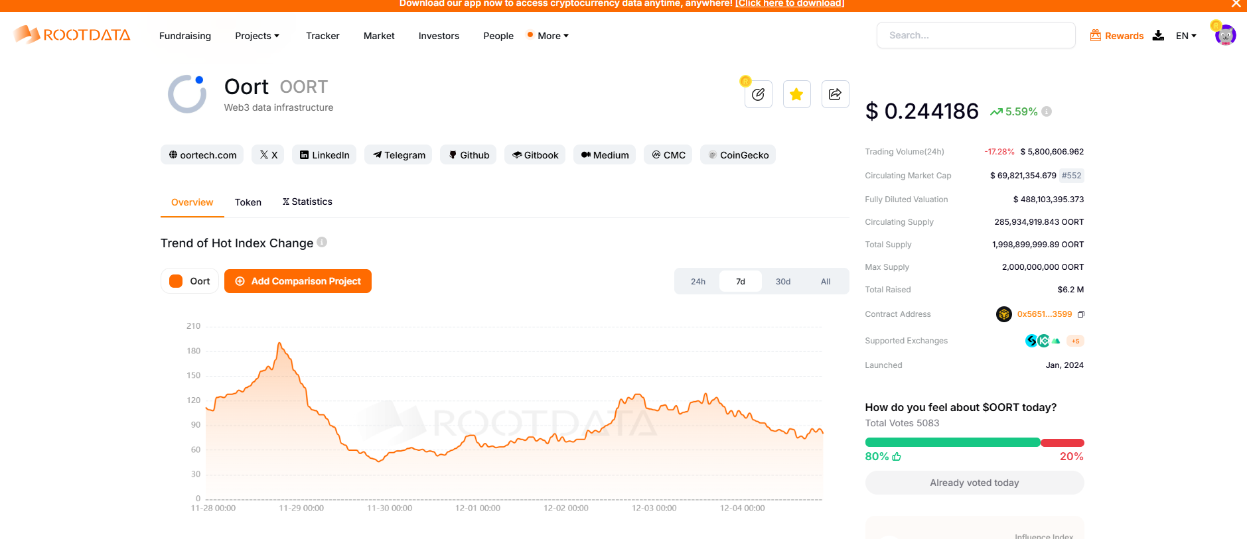Show the +5 more exchanges badge
Image resolution: width=1247 pixels, height=539 pixels.
[x=1075, y=341]
